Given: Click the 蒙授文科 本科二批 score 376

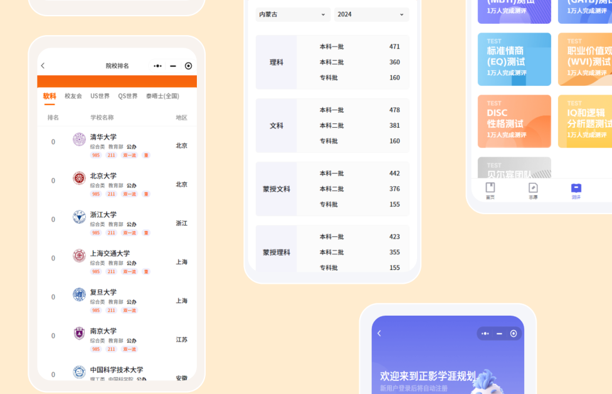Looking at the screenshot, I should coord(394,189).
